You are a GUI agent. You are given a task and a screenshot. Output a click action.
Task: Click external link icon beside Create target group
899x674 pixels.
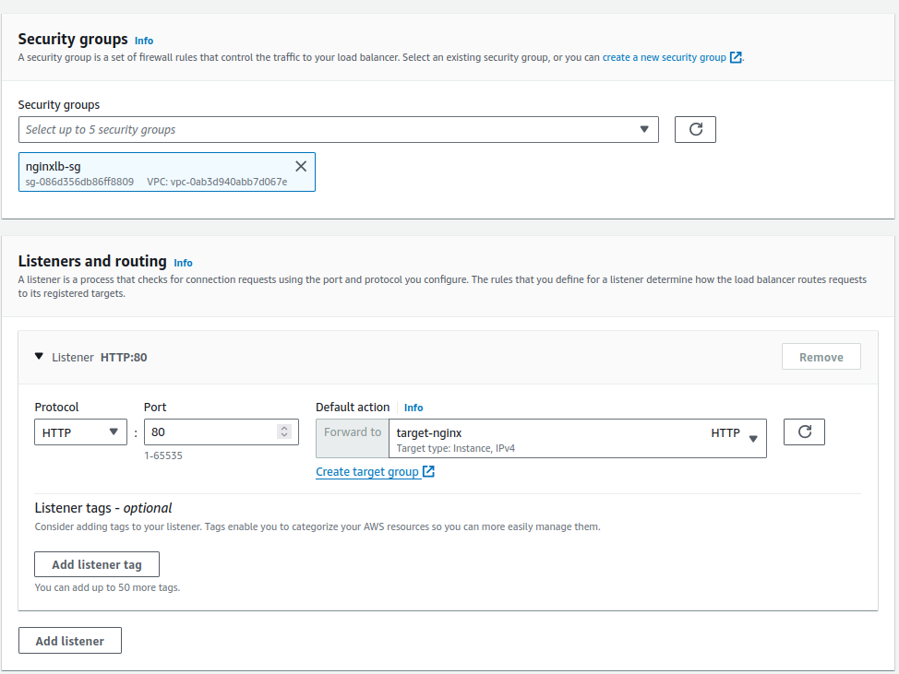point(428,472)
